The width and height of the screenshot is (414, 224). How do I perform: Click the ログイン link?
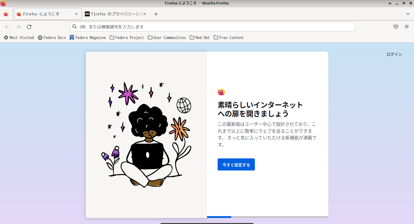(x=394, y=54)
